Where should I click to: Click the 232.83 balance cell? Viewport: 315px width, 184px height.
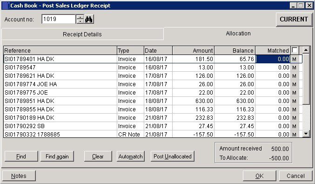click(x=235, y=118)
